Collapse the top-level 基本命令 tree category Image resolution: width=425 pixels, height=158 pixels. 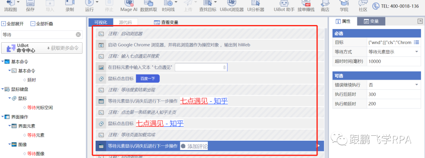click(x=3, y=62)
